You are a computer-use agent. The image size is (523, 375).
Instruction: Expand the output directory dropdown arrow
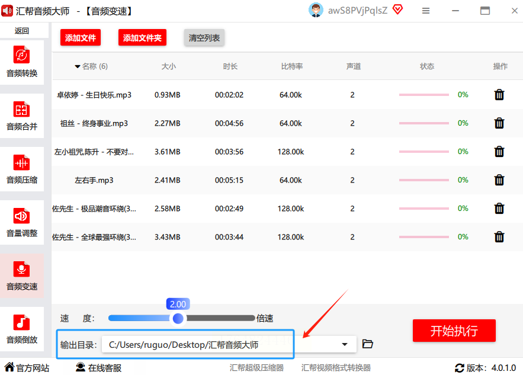(x=345, y=344)
